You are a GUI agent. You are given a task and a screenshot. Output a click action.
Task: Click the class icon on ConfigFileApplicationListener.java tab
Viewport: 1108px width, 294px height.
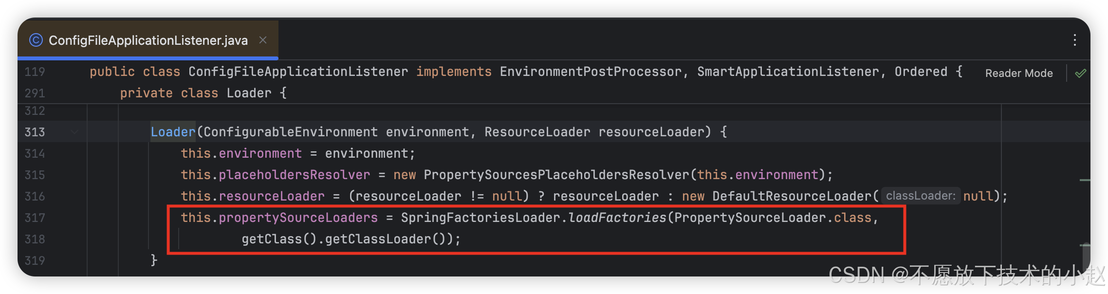coord(36,40)
